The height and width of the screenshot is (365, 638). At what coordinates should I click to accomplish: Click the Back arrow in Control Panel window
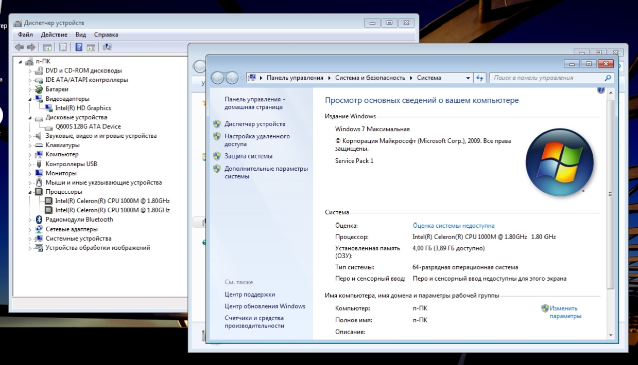pyautogui.click(x=218, y=78)
